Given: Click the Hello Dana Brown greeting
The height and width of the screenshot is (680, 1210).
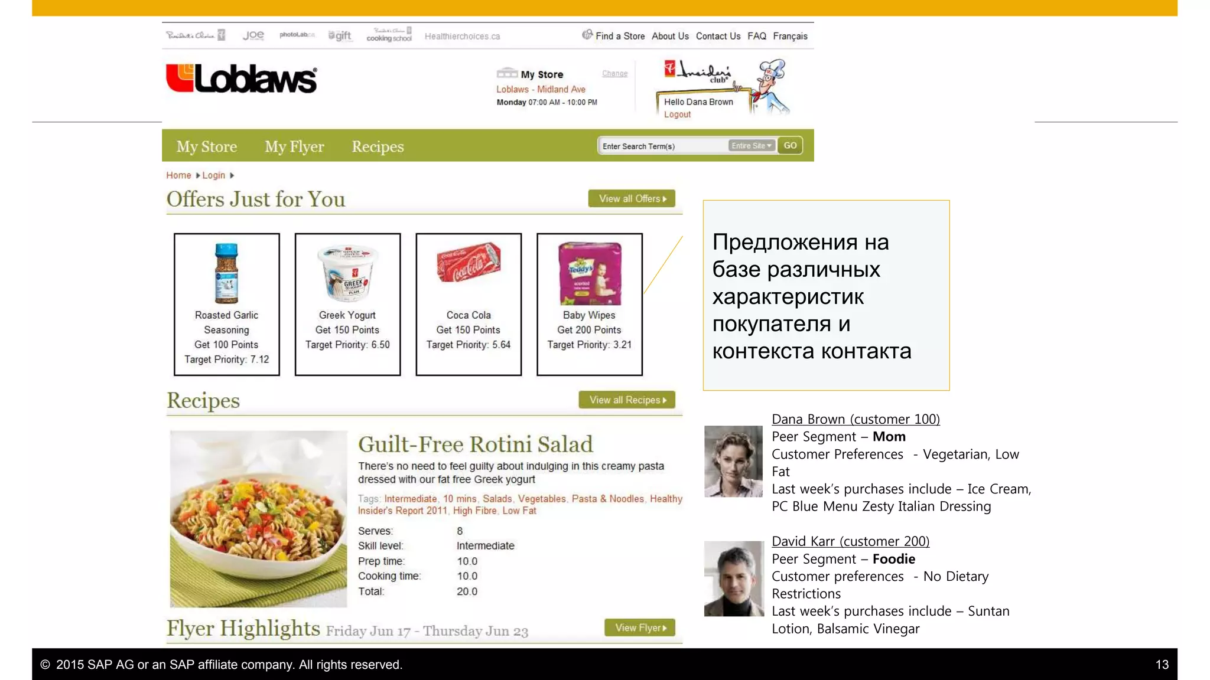Looking at the screenshot, I should point(698,102).
